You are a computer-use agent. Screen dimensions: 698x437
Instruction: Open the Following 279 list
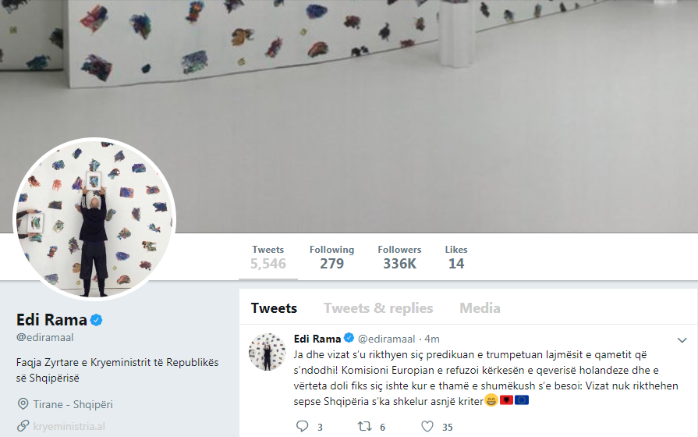click(332, 258)
